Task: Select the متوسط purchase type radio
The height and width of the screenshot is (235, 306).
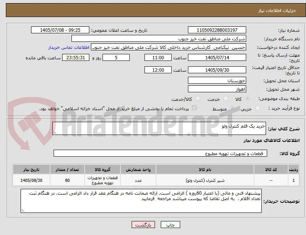Action: 232,108
